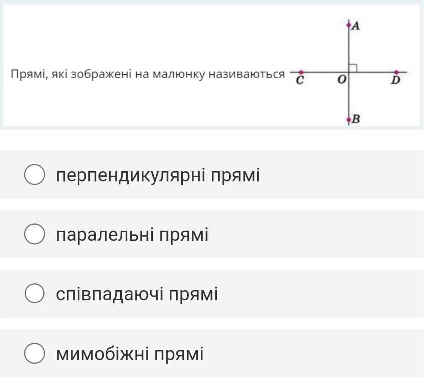The width and height of the screenshot is (424, 384).
Task: Click the мимобіжні прямі answer text
Action: point(129,354)
